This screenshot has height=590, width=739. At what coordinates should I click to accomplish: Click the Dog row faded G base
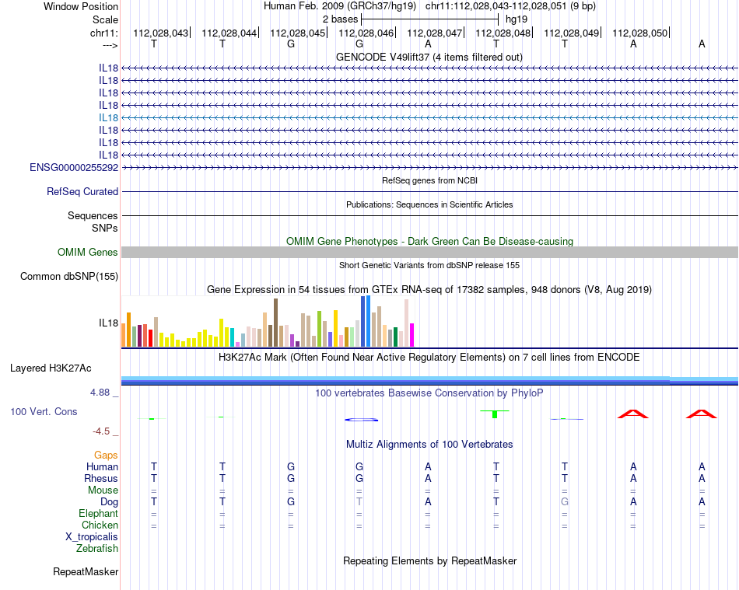click(565, 502)
